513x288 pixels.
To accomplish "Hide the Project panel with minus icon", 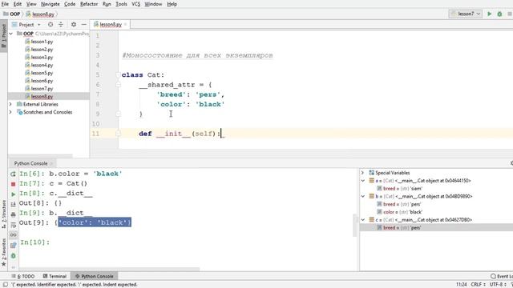I will 83,25.
